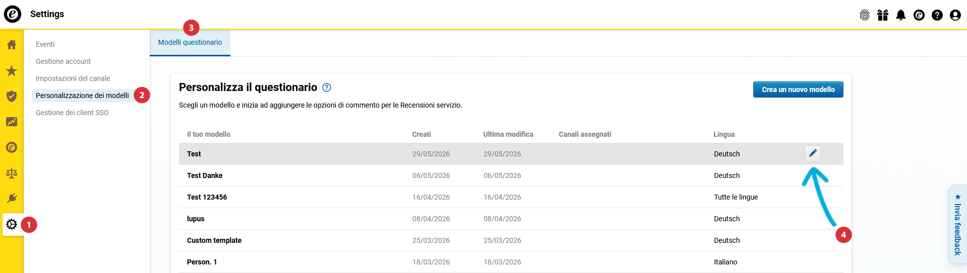
Task: Click the circled e icon in the top bar
Action: click(x=919, y=15)
